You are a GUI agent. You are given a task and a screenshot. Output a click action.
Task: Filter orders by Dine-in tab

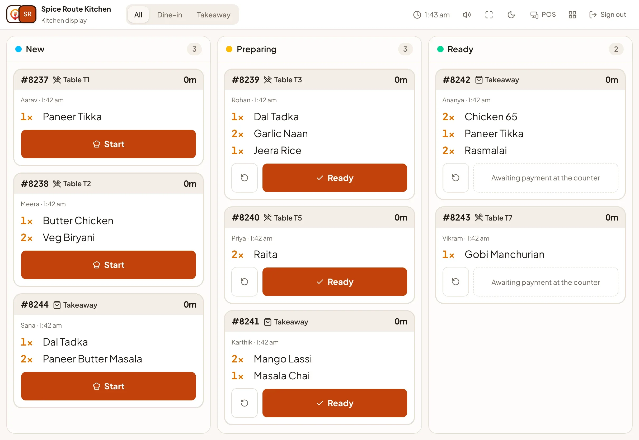pos(170,15)
